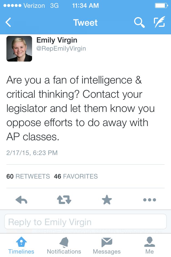The height and width of the screenshot is (257, 171).
Task: Open the more options ellipsis
Action: [150, 200]
